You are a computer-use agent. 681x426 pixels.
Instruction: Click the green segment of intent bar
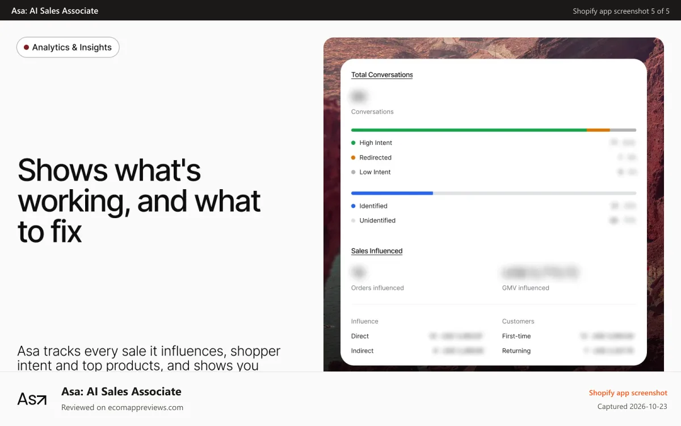pyautogui.click(x=469, y=130)
